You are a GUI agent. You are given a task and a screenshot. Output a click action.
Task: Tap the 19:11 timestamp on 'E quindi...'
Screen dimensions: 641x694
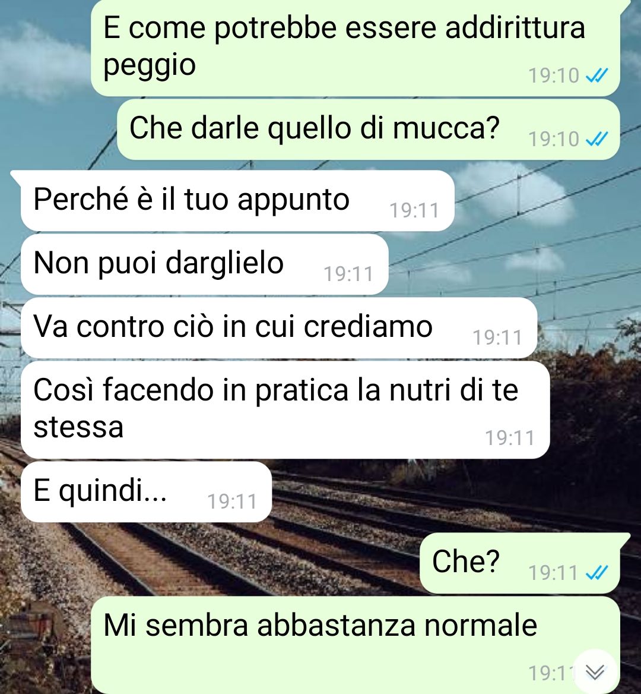pyautogui.click(x=232, y=502)
